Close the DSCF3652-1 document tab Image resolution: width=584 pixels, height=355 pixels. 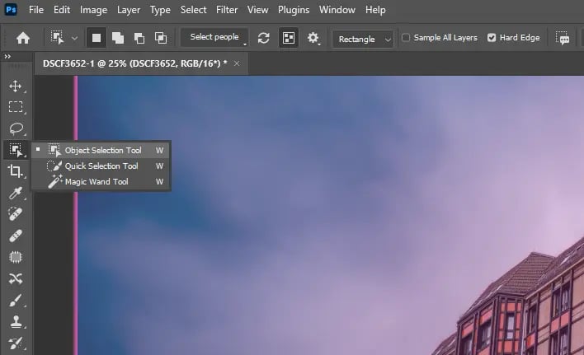237,63
